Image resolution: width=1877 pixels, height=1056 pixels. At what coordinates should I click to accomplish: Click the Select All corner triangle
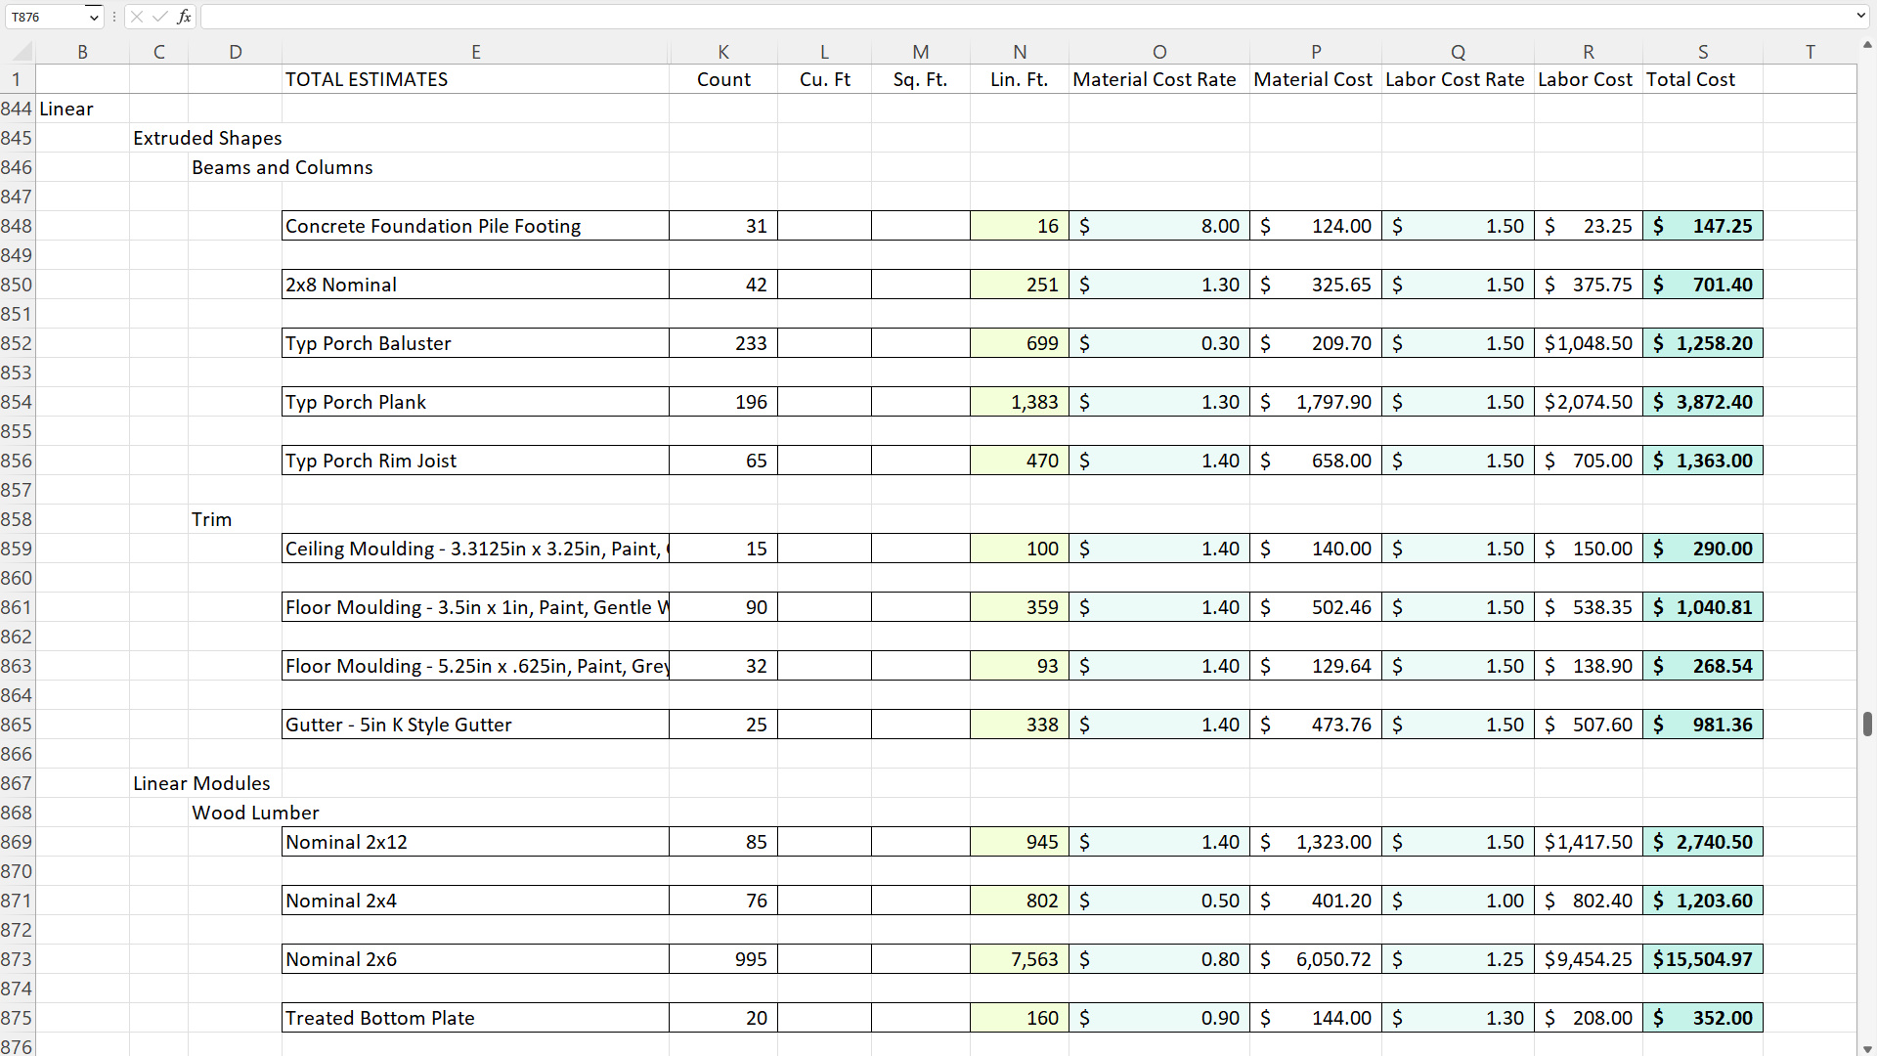click(22, 52)
